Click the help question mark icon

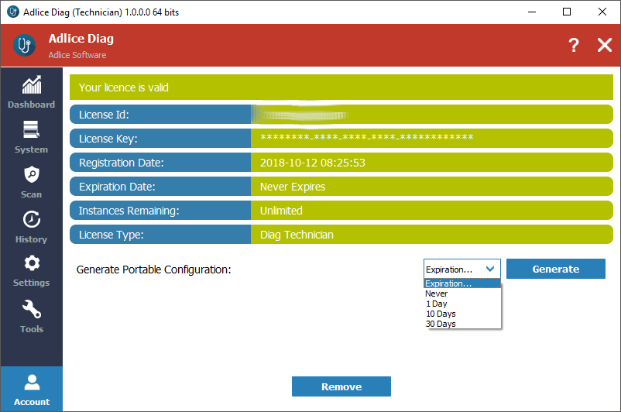[x=573, y=45]
